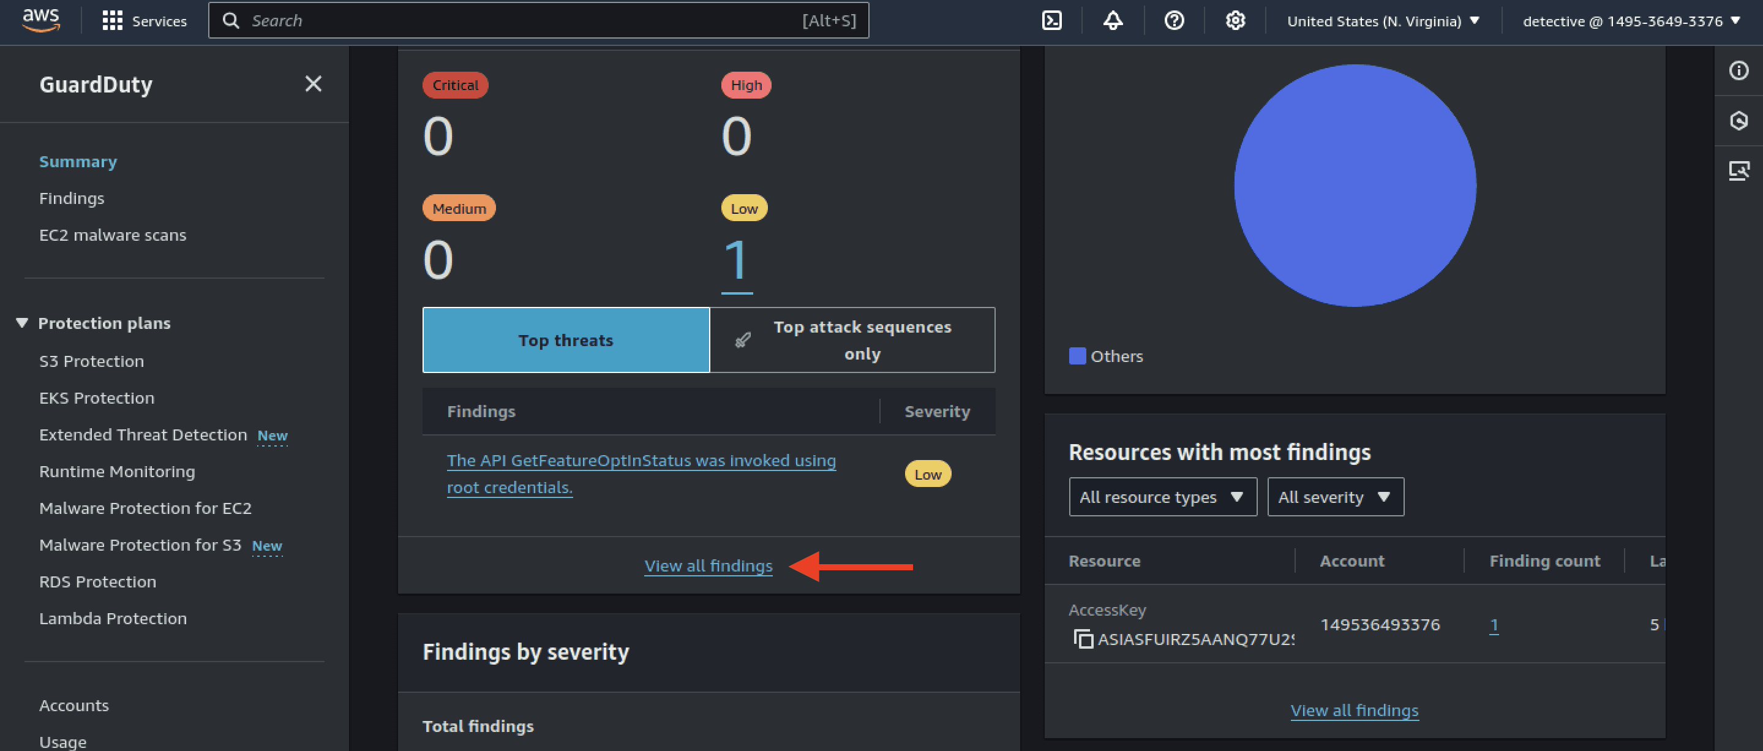Open Runtime Monitoring page

117,472
